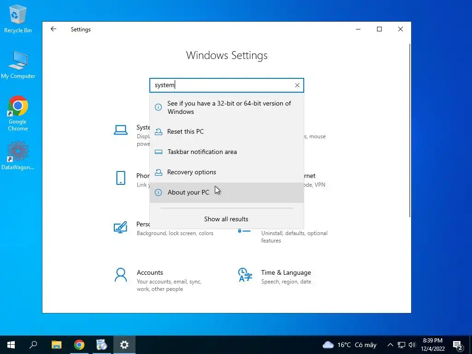Open the Windows Start menu

11,345
